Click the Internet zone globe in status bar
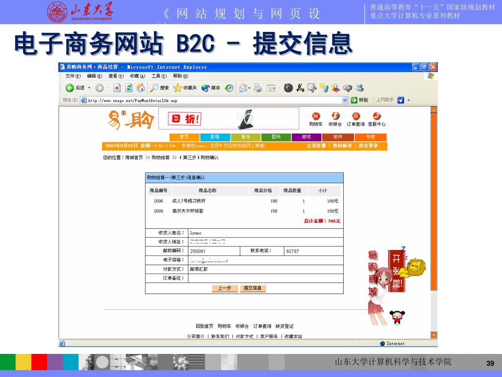 point(382,343)
